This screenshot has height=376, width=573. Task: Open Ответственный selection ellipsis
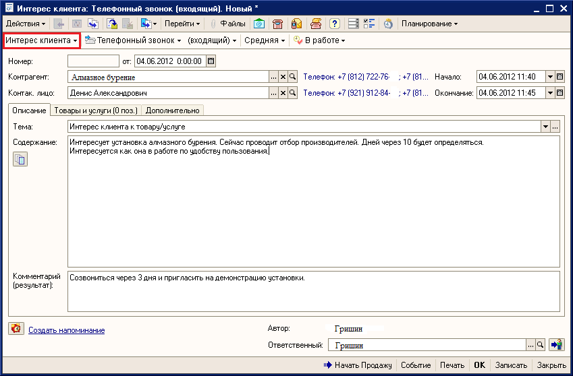click(530, 344)
